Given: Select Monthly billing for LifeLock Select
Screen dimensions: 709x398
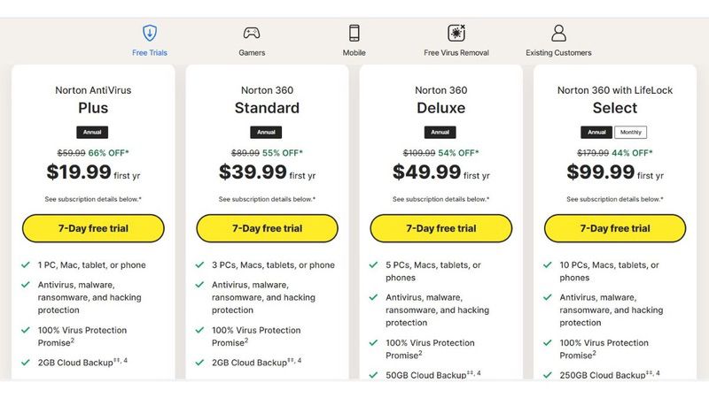Looking at the screenshot, I should tap(631, 132).
